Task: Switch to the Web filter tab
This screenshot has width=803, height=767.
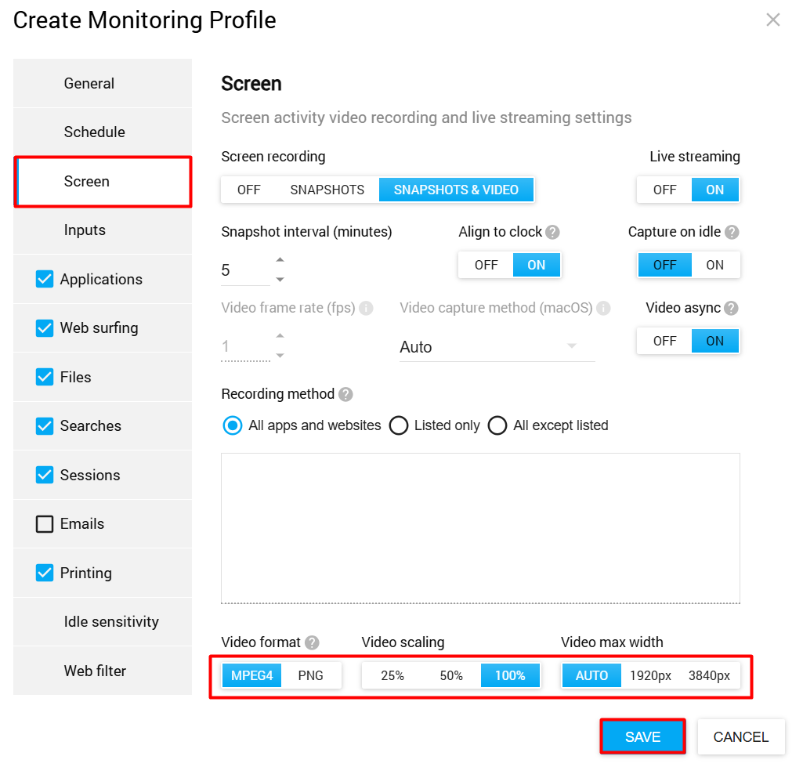Action: tap(95, 671)
